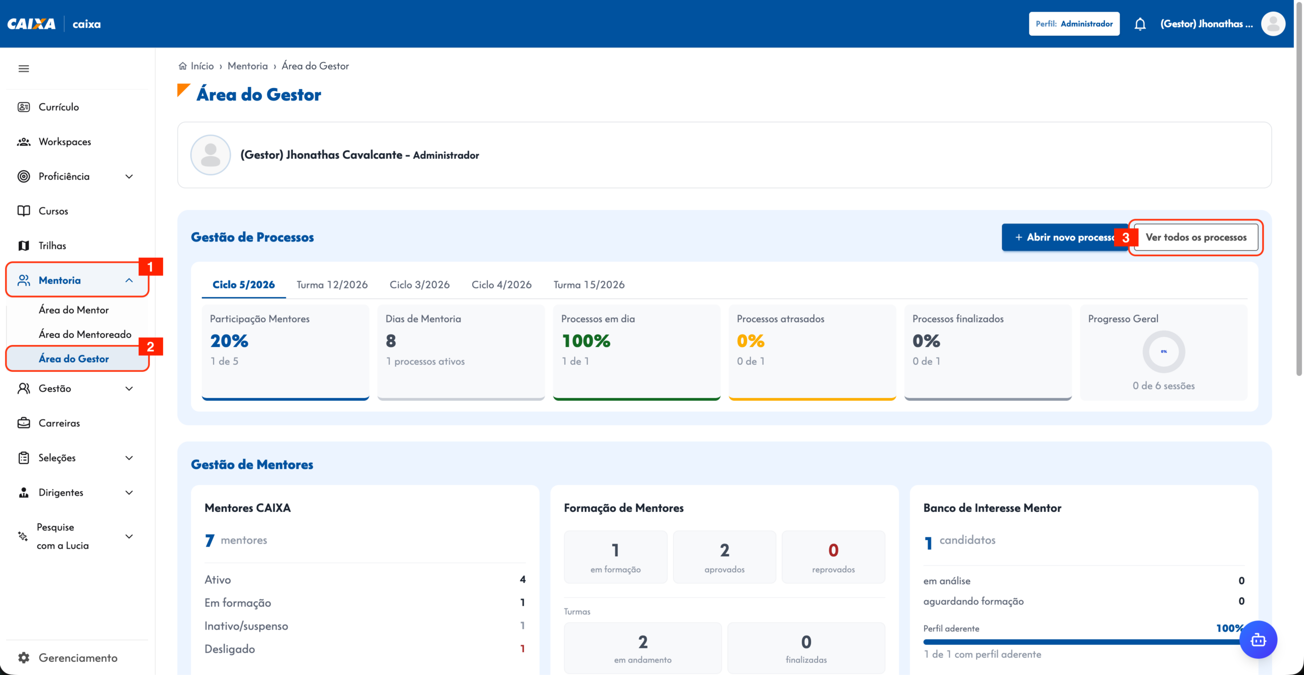Click the user avatar in top bar
This screenshot has height=675, width=1304.
point(1273,24)
